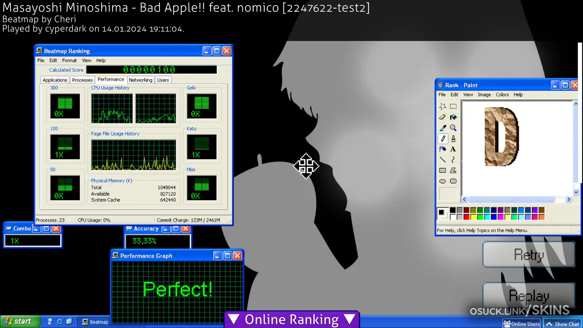The width and height of the screenshot is (583, 328).
Task: Choose the Fill With Color bucket tool
Action: pyautogui.click(x=453, y=117)
